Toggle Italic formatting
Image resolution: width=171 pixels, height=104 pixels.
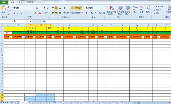18,13
